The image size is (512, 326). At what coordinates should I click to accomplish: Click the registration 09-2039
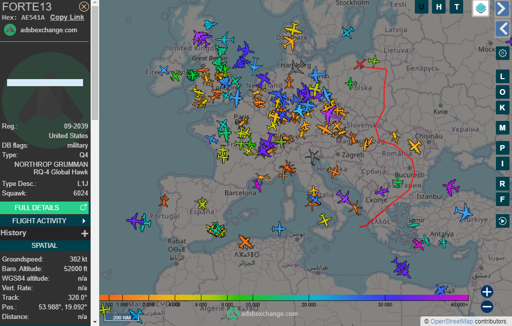(76, 126)
